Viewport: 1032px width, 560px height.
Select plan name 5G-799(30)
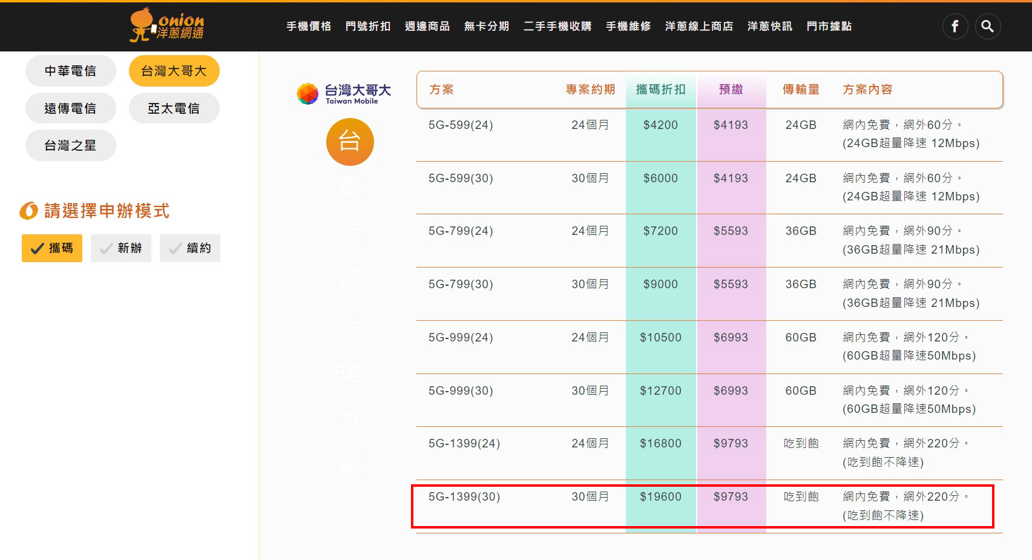click(x=461, y=284)
